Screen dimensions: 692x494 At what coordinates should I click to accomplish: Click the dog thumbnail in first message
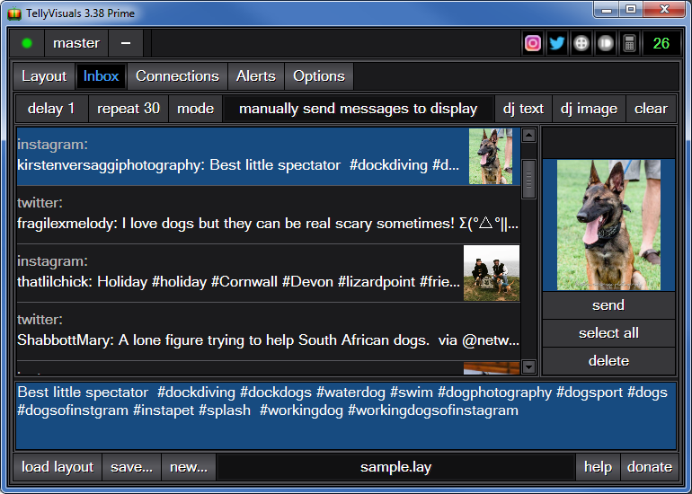coord(491,156)
